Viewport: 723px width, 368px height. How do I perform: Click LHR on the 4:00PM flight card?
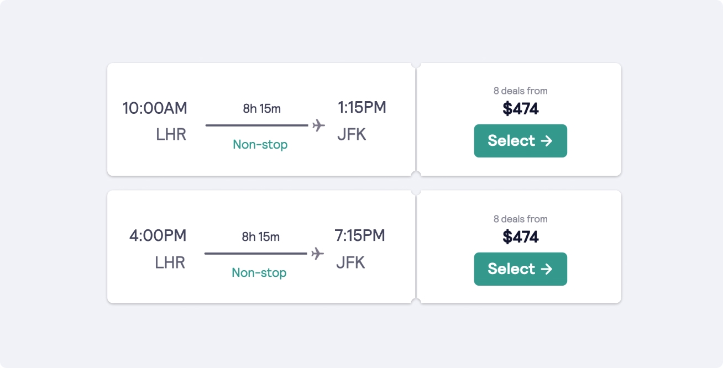pyautogui.click(x=170, y=262)
